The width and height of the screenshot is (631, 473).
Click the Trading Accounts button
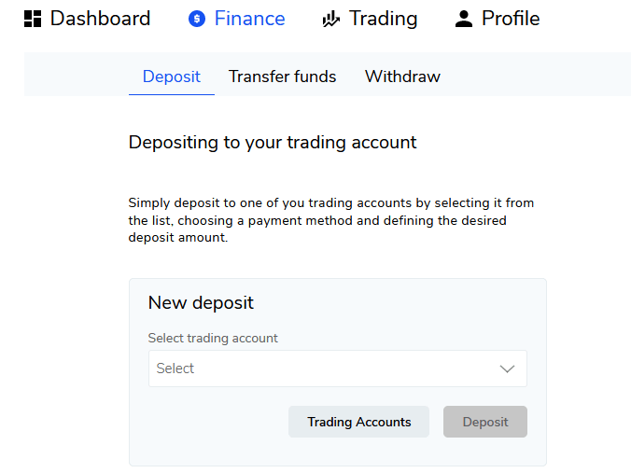358,422
